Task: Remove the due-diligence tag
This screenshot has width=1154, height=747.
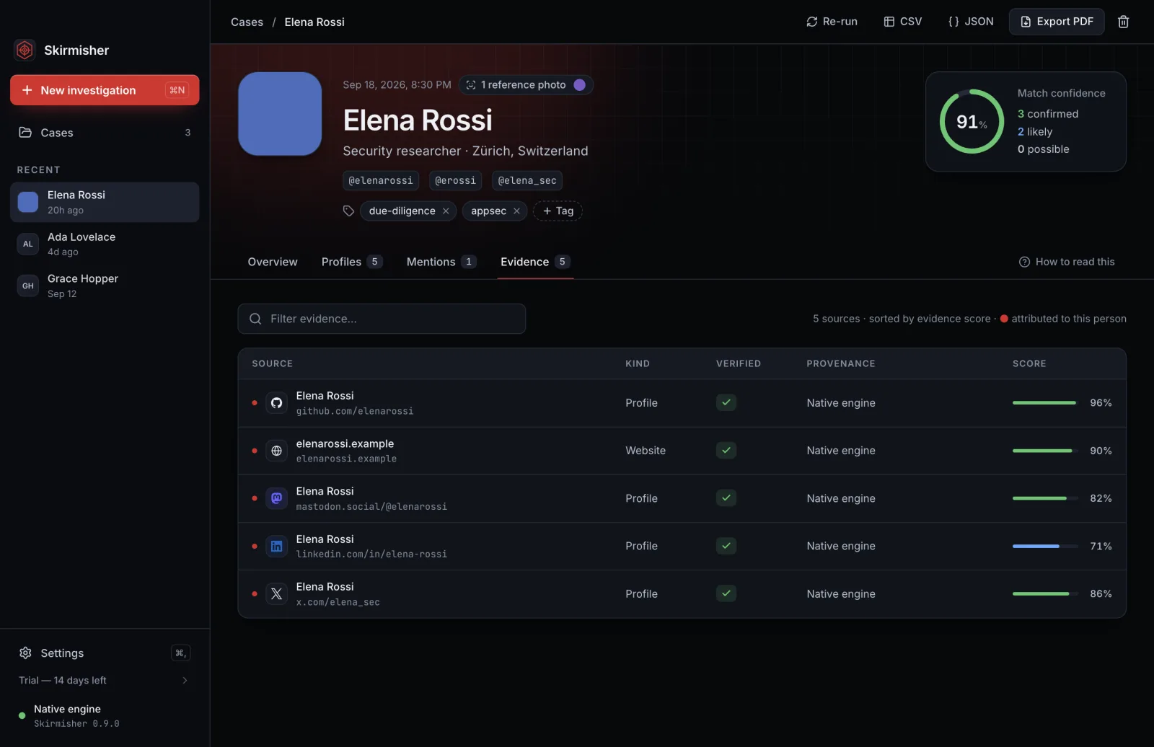Action: click(x=446, y=211)
